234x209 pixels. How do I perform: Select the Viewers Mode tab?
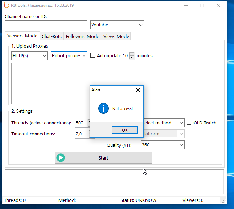pos(22,36)
